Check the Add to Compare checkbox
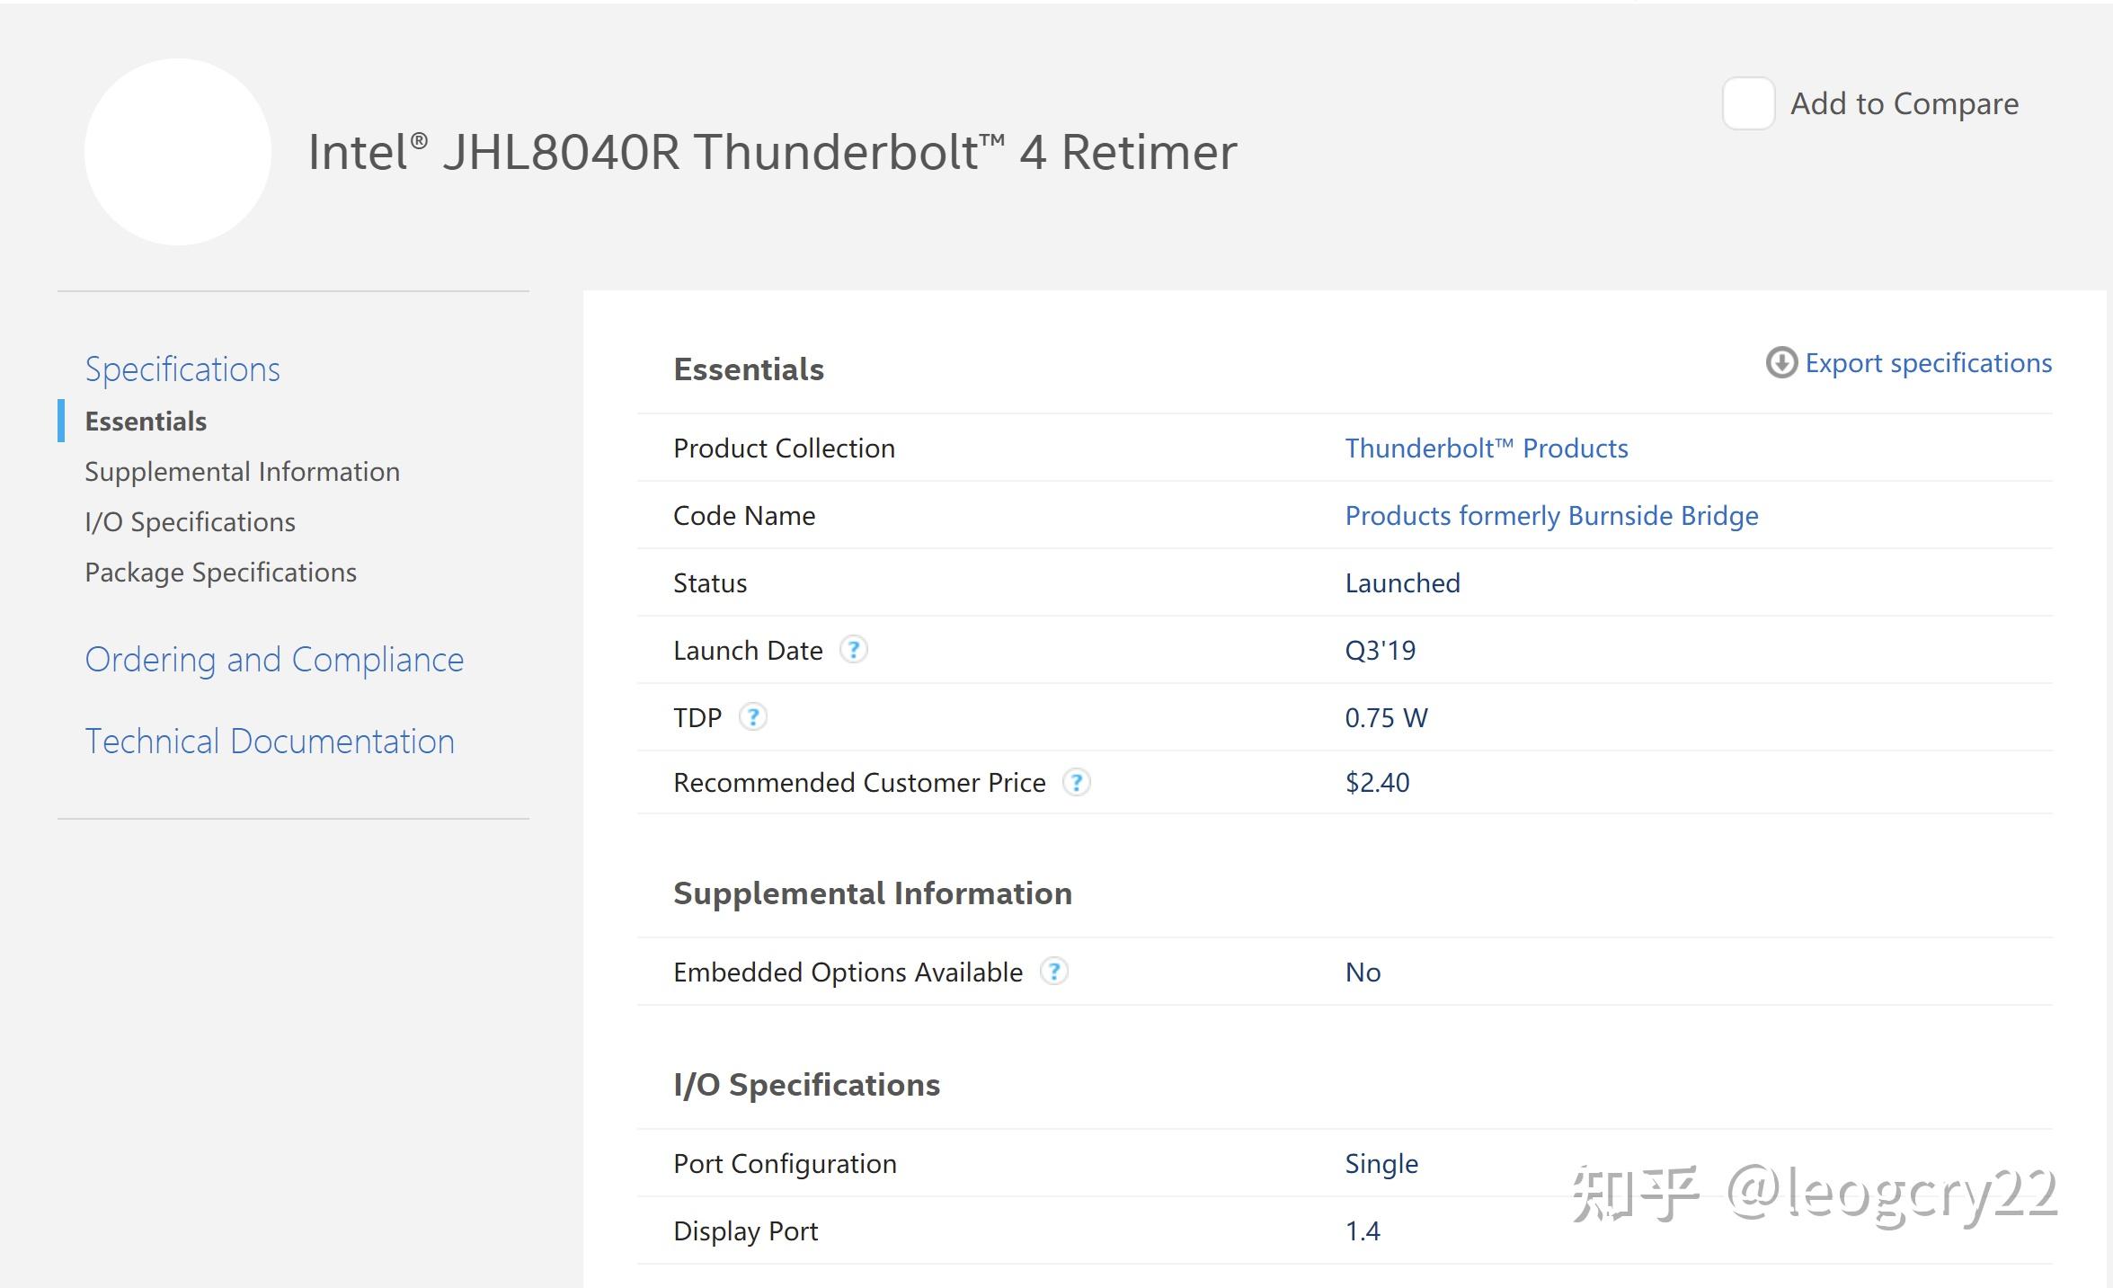The height and width of the screenshot is (1288, 2113). [1747, 103]
